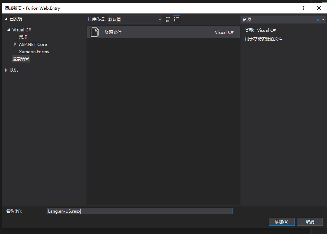This screenshot has height=234, width=327.
Task: Open the search box dropdown arrow
Action: click(x=323, y=20)
